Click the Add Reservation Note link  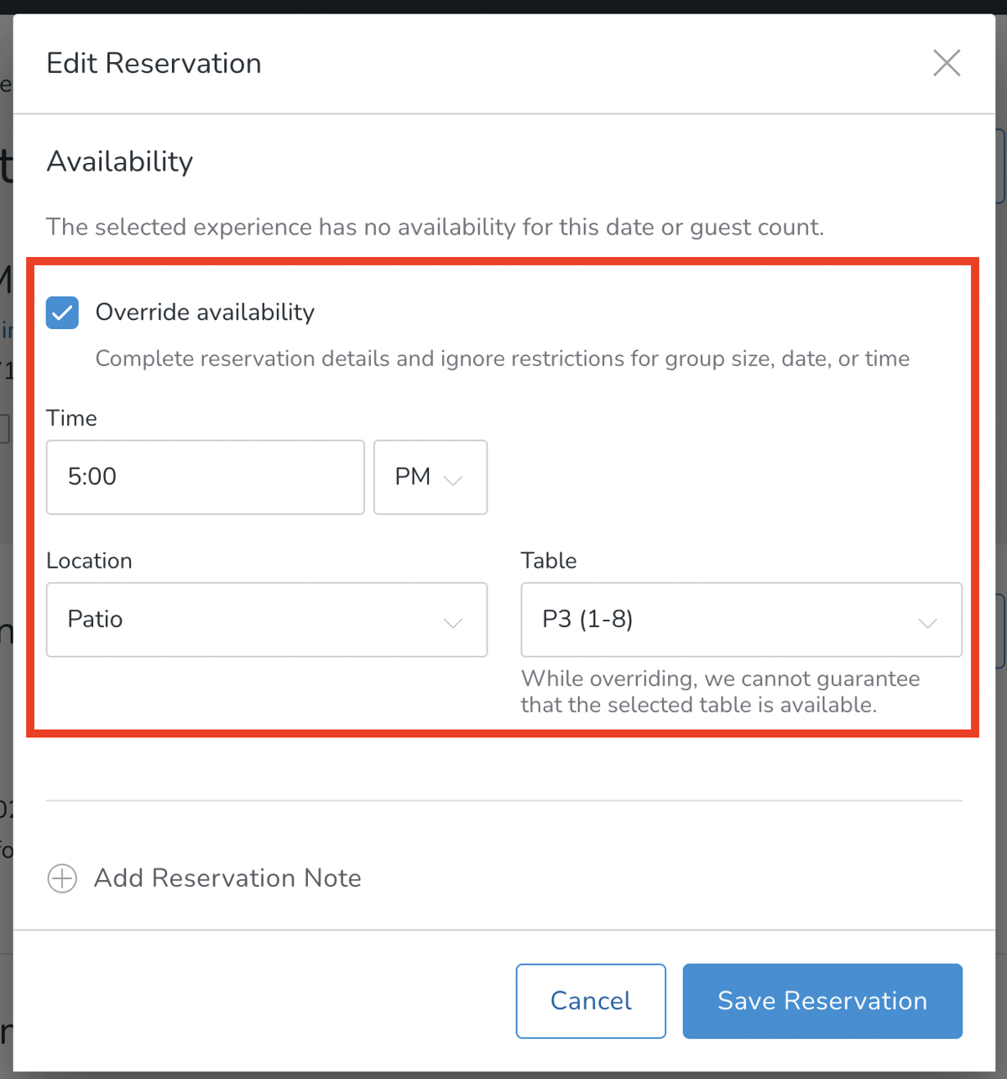tap(227, 878)
